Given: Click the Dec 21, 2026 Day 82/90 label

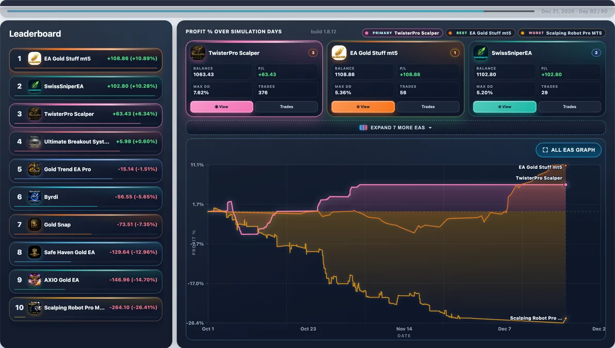Looking at the screenshot, I should pyautogui.click(x=574, y=11).
